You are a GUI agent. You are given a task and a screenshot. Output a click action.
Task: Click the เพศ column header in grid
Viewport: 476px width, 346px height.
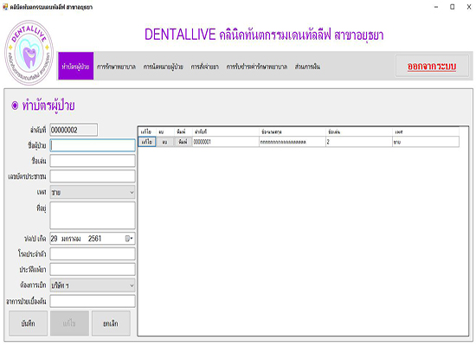(x=426, y=131)
